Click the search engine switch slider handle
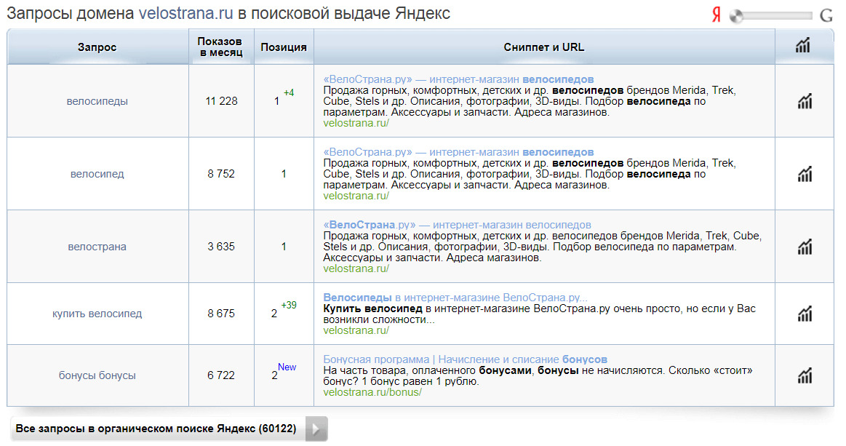This screenshot has height=446, width=846. pos(737,14)
